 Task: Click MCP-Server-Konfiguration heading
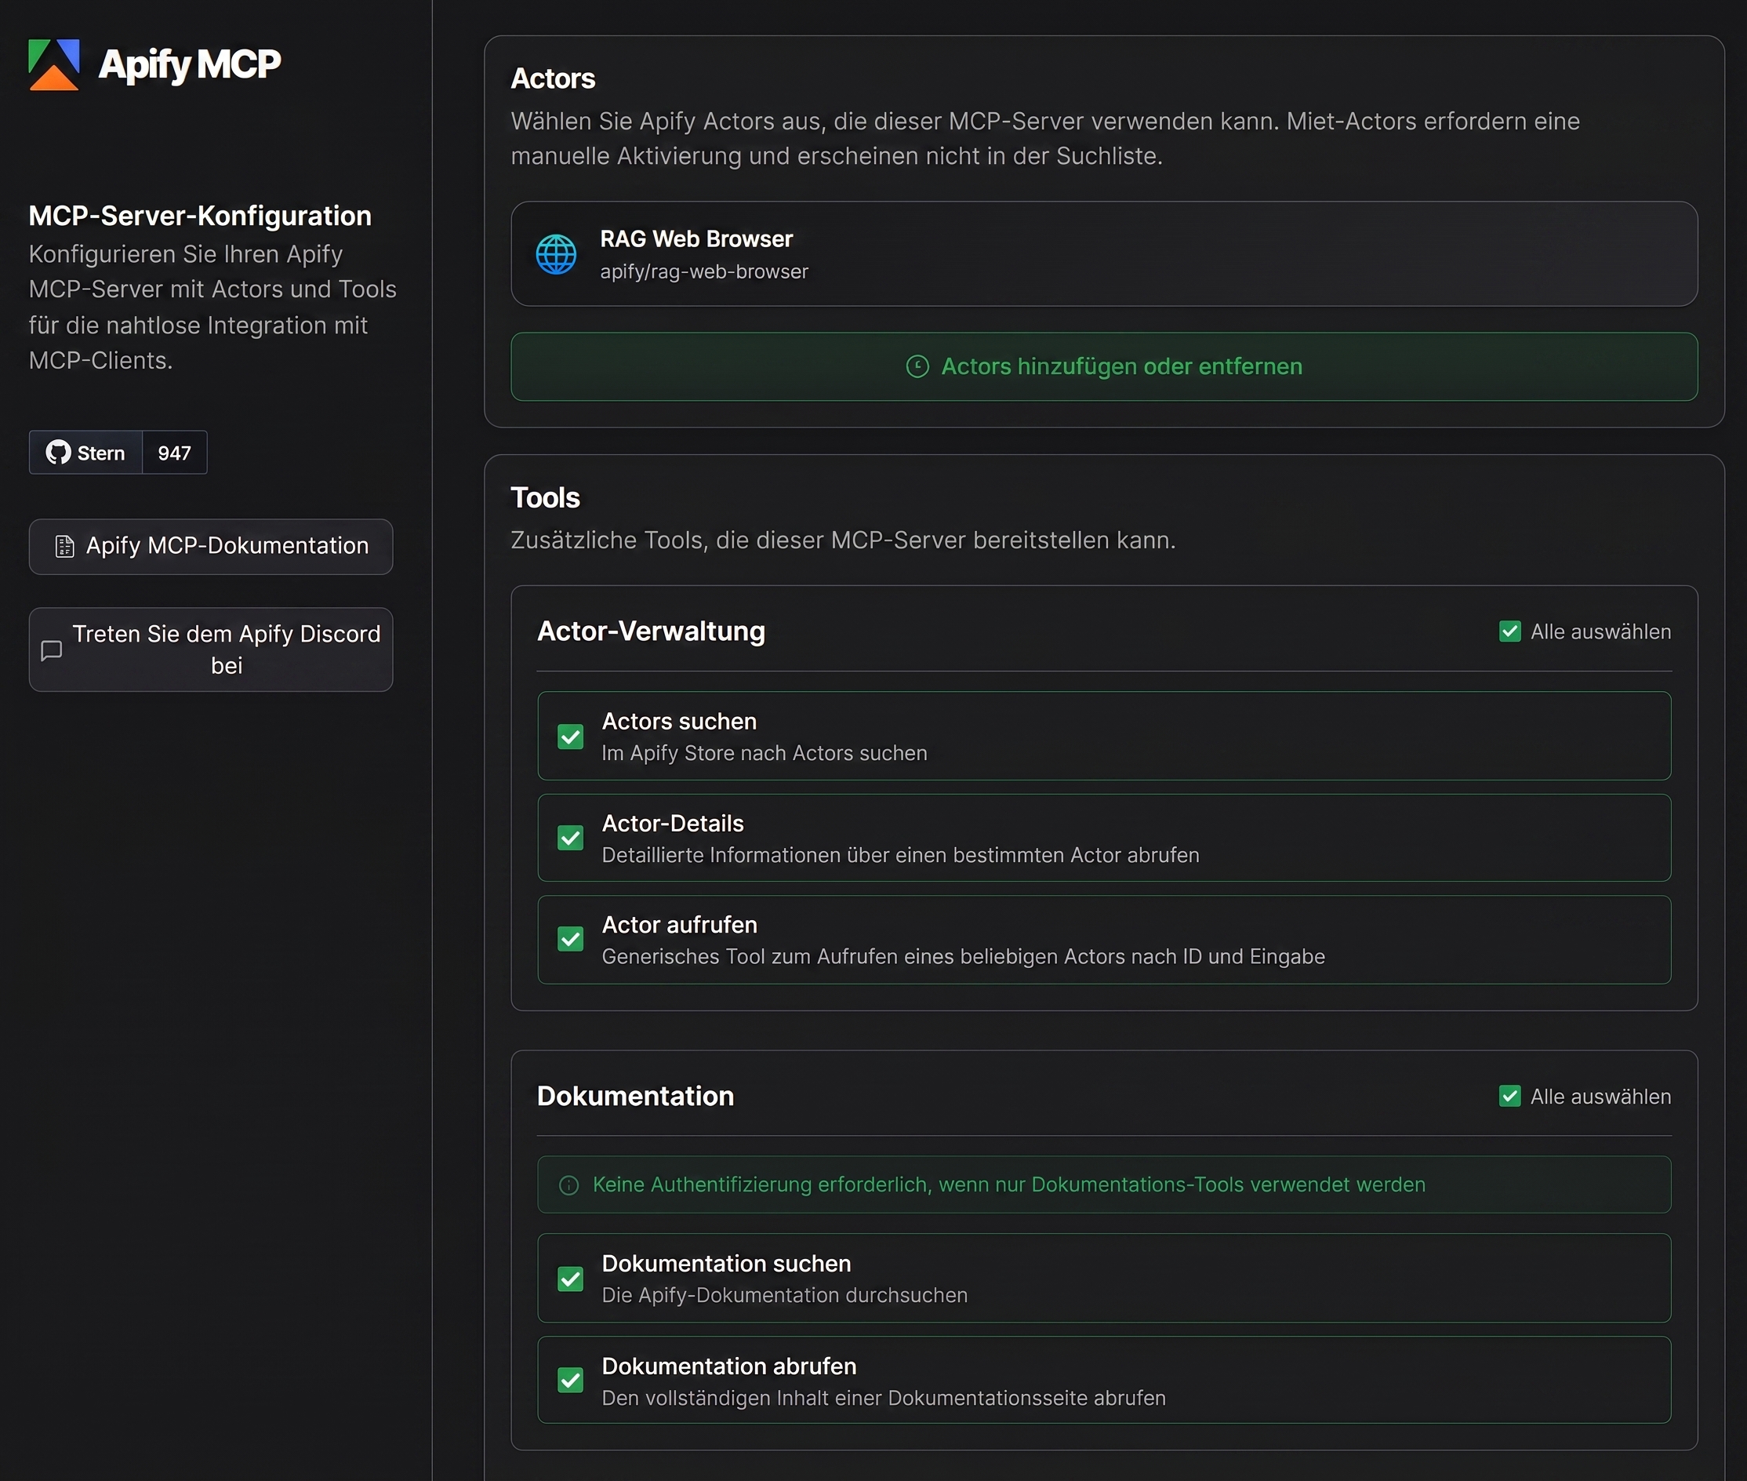tap(200, 216)
